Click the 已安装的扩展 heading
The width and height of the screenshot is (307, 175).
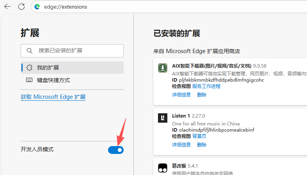click(x=177, y=34)
